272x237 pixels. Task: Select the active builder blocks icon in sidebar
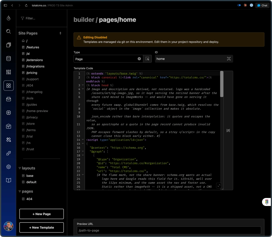coord(8,86)
